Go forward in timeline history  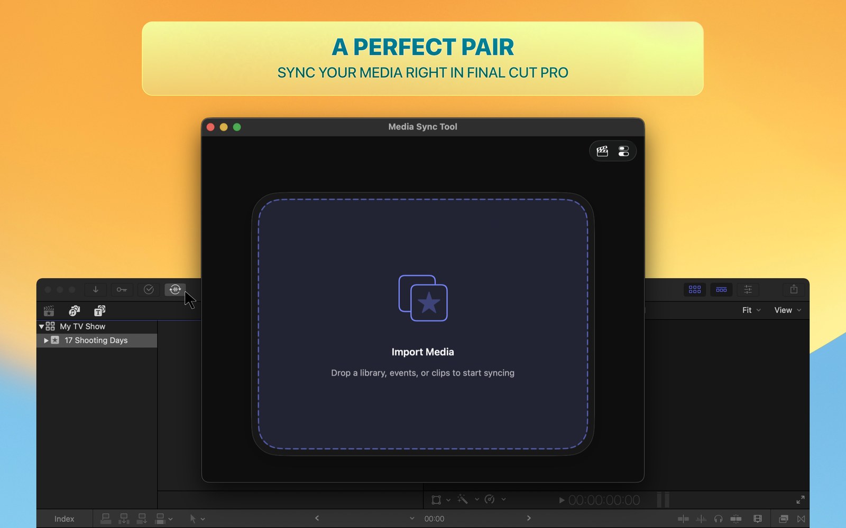point(529,518)
